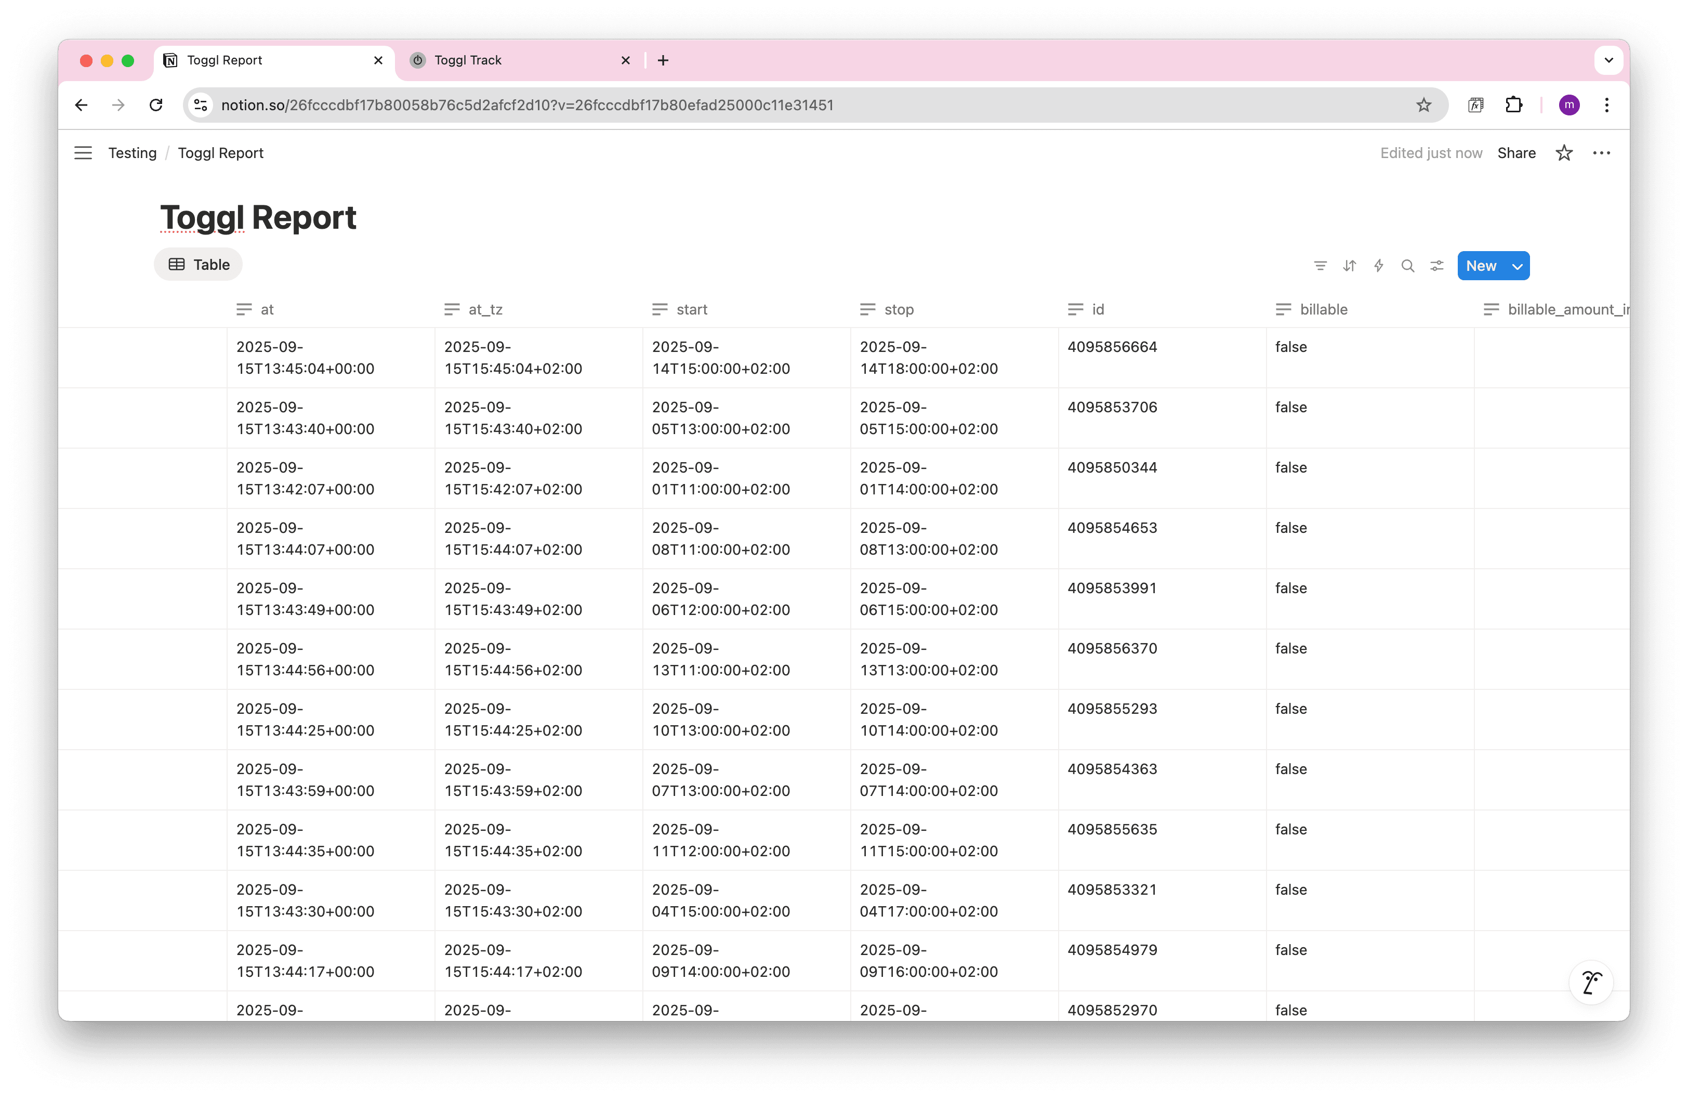This screenshot has width=1688, height=1098.
Task: Select the Table view tab
Action: [199, 265]
